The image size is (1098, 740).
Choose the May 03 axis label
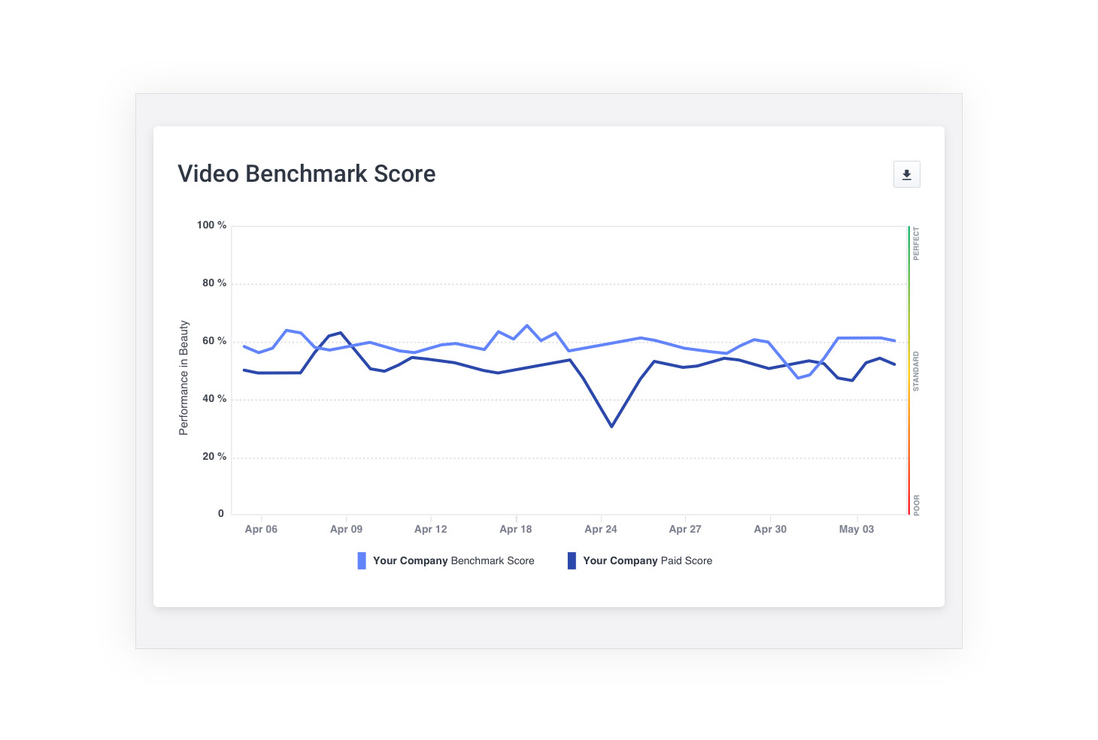click(856, 529)
